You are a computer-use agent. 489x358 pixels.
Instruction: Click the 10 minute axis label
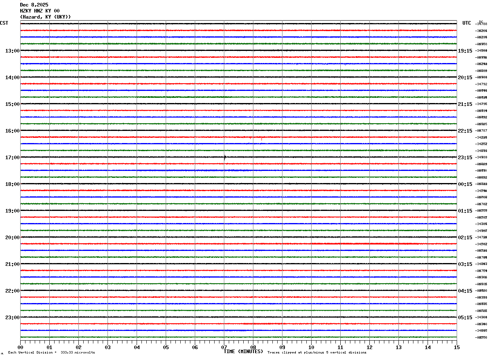point(311,347)
